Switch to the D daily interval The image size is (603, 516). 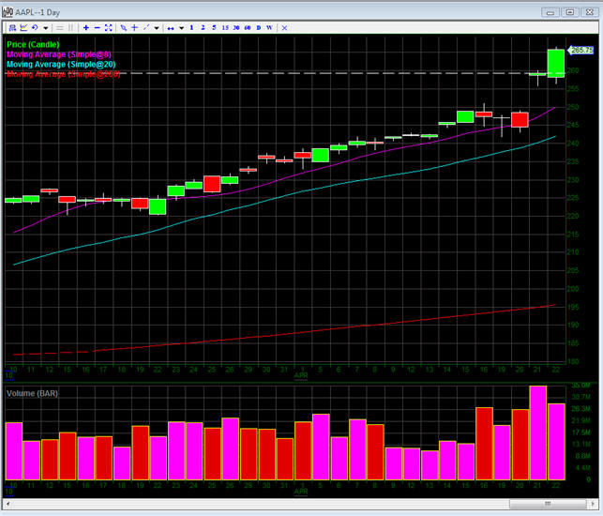pyautogui.click(x=259, y=28)
